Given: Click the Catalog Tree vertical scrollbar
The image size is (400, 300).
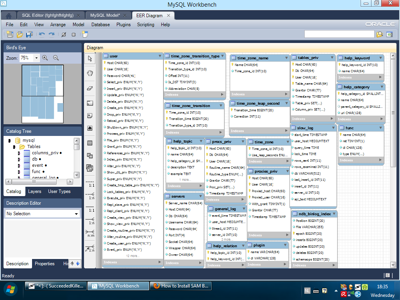Looking at the screenshot, I should coord(77,158).
